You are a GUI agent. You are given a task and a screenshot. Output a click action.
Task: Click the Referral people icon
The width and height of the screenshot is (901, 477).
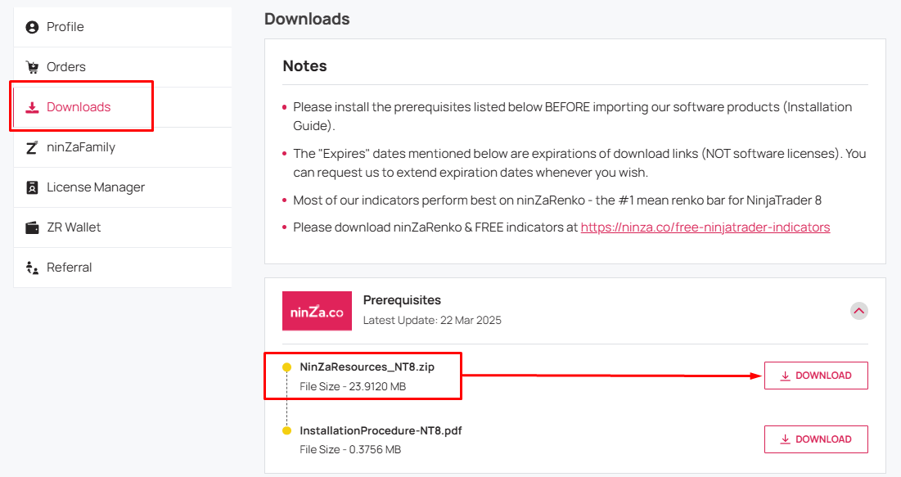[x=32, y=268]
